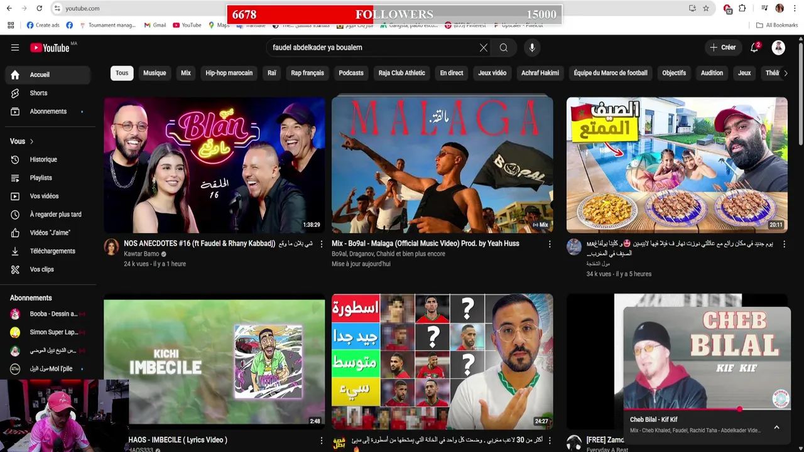The height and width of the screenshot is (452, 804).
Task: Click the Cheb Bilal - Kif Kif title
Action: 654,420
